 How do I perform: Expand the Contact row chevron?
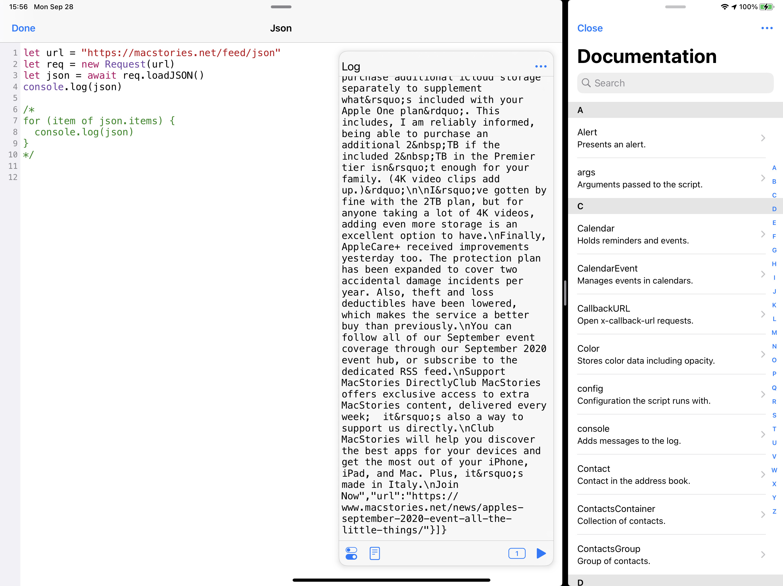(763, 474)
